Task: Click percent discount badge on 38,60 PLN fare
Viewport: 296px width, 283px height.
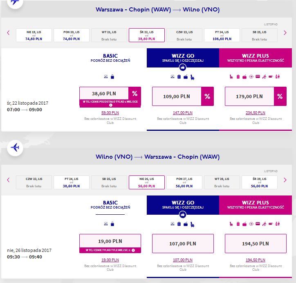Action: click(135, 93)
